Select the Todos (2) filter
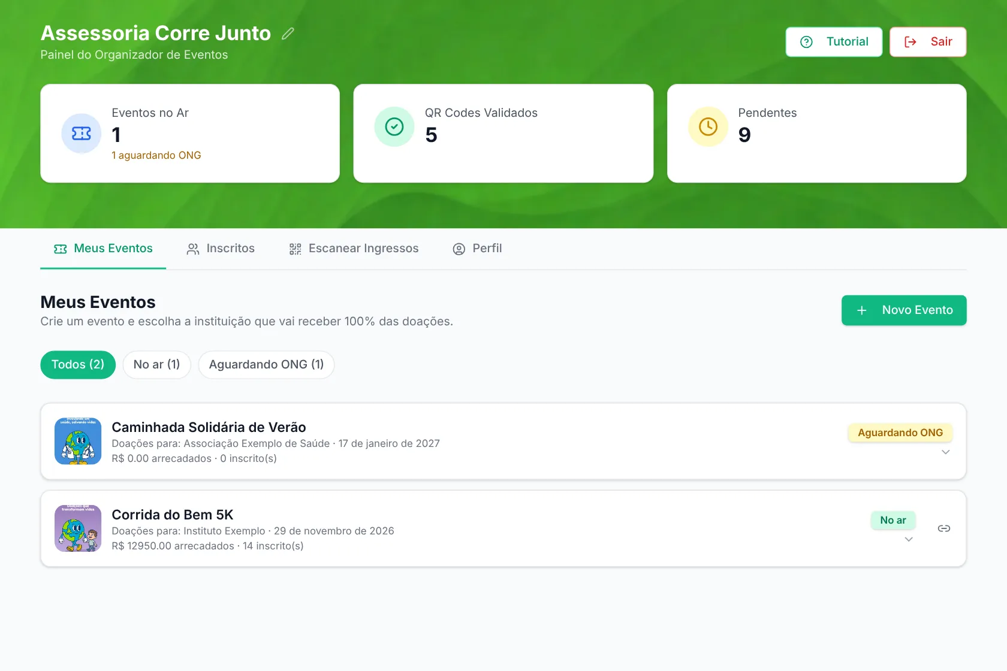 coord(78,365)
